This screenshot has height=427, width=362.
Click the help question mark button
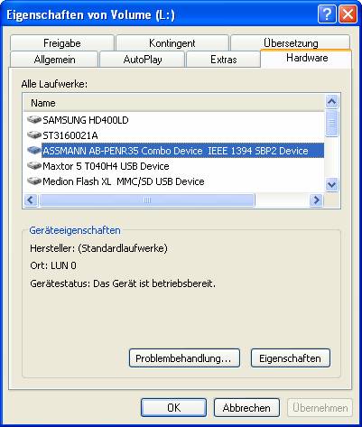coord(327,14)
